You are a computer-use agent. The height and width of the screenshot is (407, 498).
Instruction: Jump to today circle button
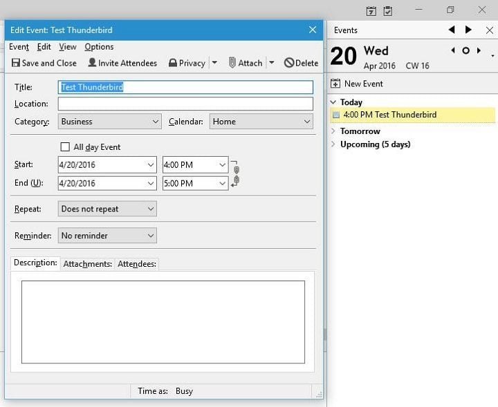[x=466, y=50]
